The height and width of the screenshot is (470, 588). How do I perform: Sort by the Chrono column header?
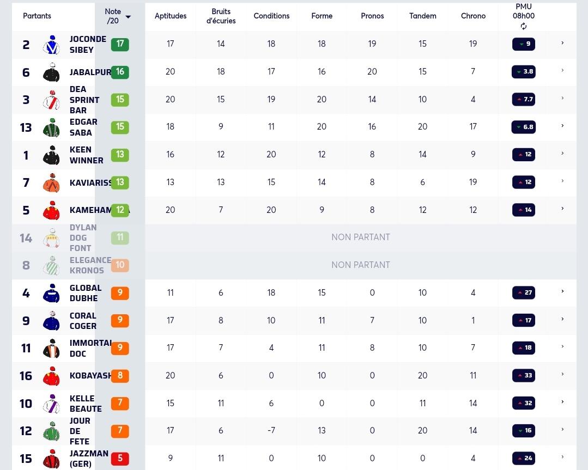473,16
